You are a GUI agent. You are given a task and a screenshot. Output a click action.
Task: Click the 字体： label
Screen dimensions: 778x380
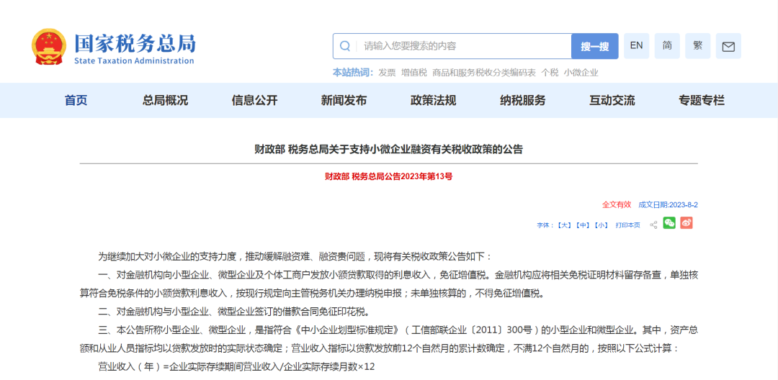point(546,225)
